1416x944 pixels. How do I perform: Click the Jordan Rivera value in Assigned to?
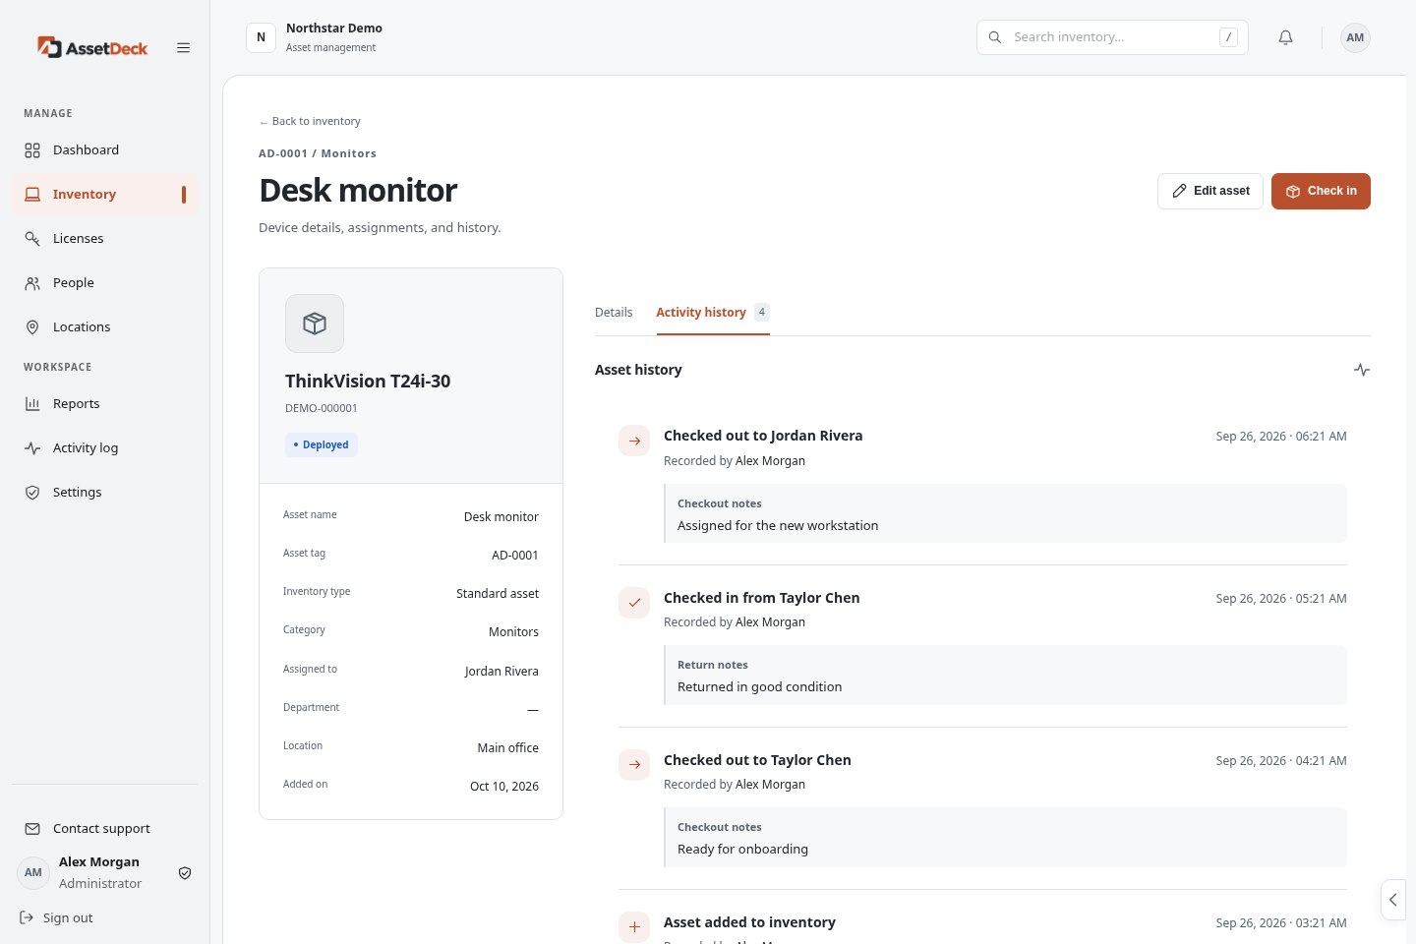(501, 672)
